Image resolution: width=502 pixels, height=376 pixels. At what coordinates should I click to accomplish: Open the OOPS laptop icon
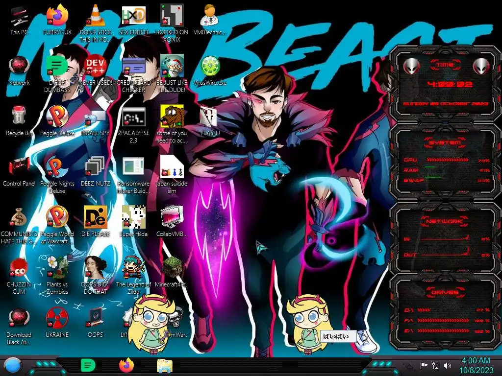tap(95, 318)
